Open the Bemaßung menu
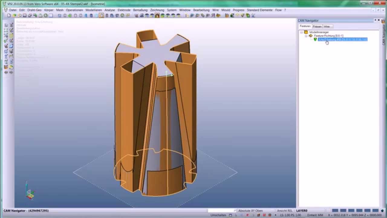Image resolution: width=387 pixels, height=218 pixels. pos(140,10)
